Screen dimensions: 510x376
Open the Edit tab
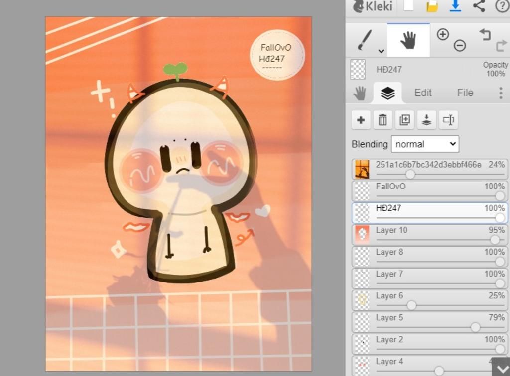click(x=423, y=93)
